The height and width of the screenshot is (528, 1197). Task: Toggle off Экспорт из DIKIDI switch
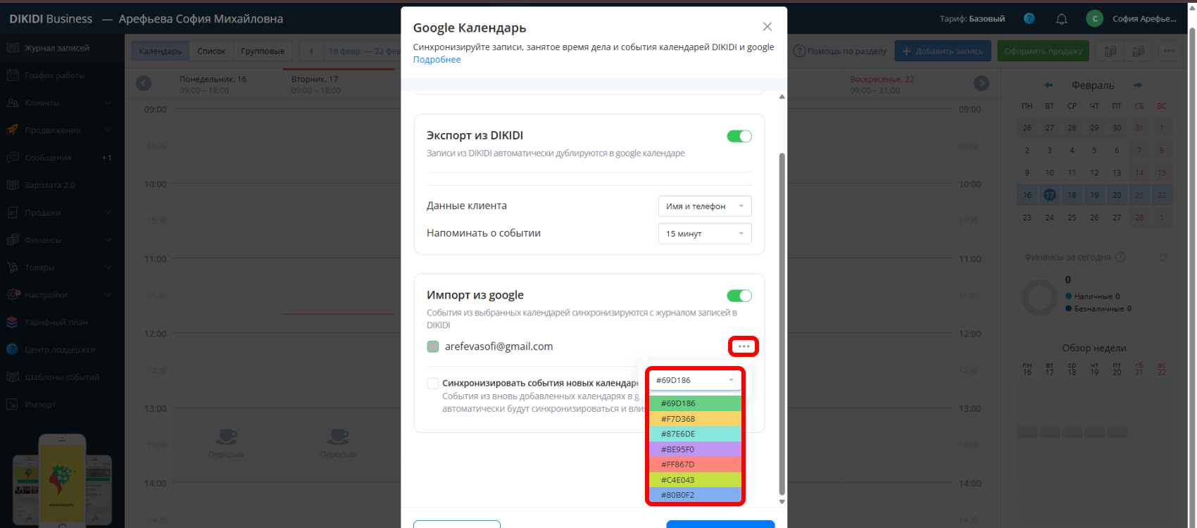739,137
